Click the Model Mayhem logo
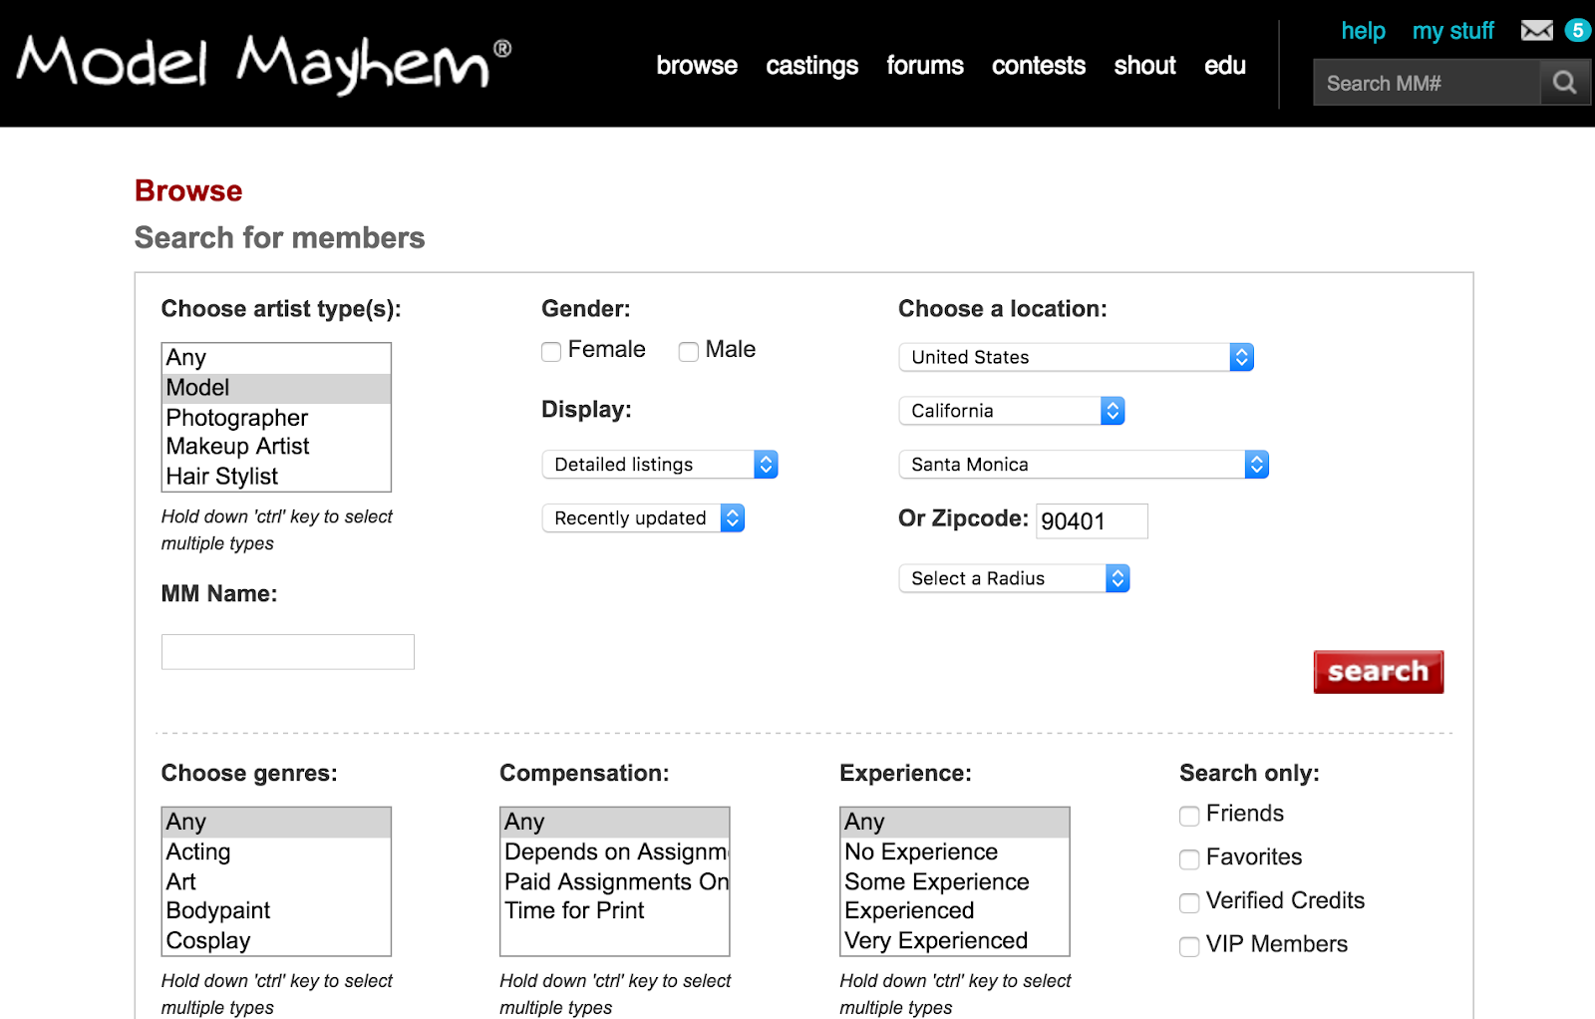Viewport: 1595px width, 1019px height. pyautogui.click(x=264, y=64)
